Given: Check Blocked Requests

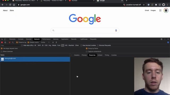Looking at the screenshot, I should pos(98,45).
